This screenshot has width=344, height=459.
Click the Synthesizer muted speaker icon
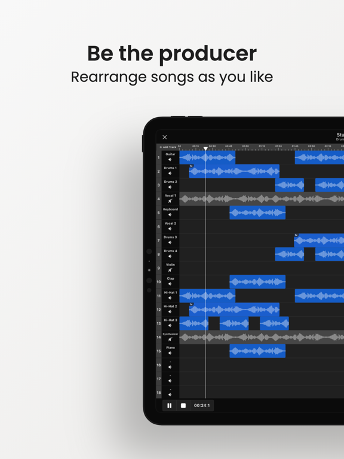pyautogui.click(x=170, y=339)
